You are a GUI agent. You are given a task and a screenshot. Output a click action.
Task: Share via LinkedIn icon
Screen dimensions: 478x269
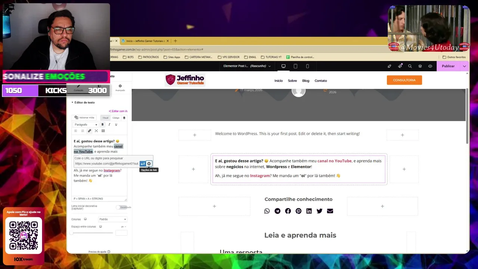pyautogui.click(x=309, y=211)
